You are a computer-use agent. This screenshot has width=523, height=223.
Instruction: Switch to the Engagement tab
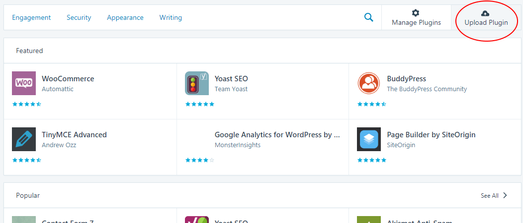[31, 17]
